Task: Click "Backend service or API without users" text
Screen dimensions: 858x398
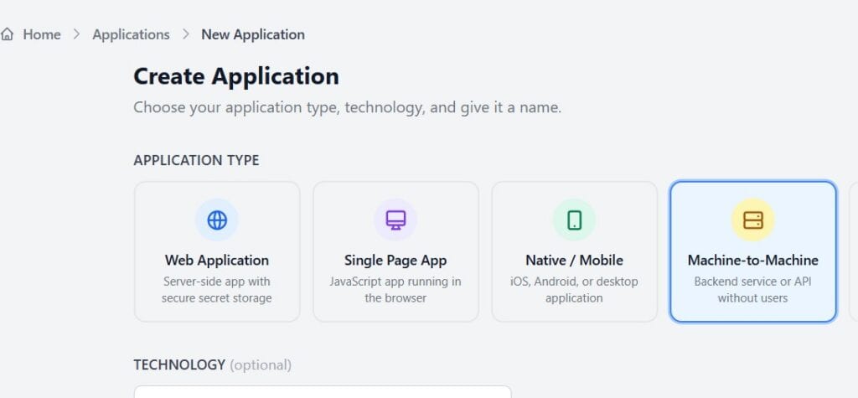Action: tap(752, 290)
